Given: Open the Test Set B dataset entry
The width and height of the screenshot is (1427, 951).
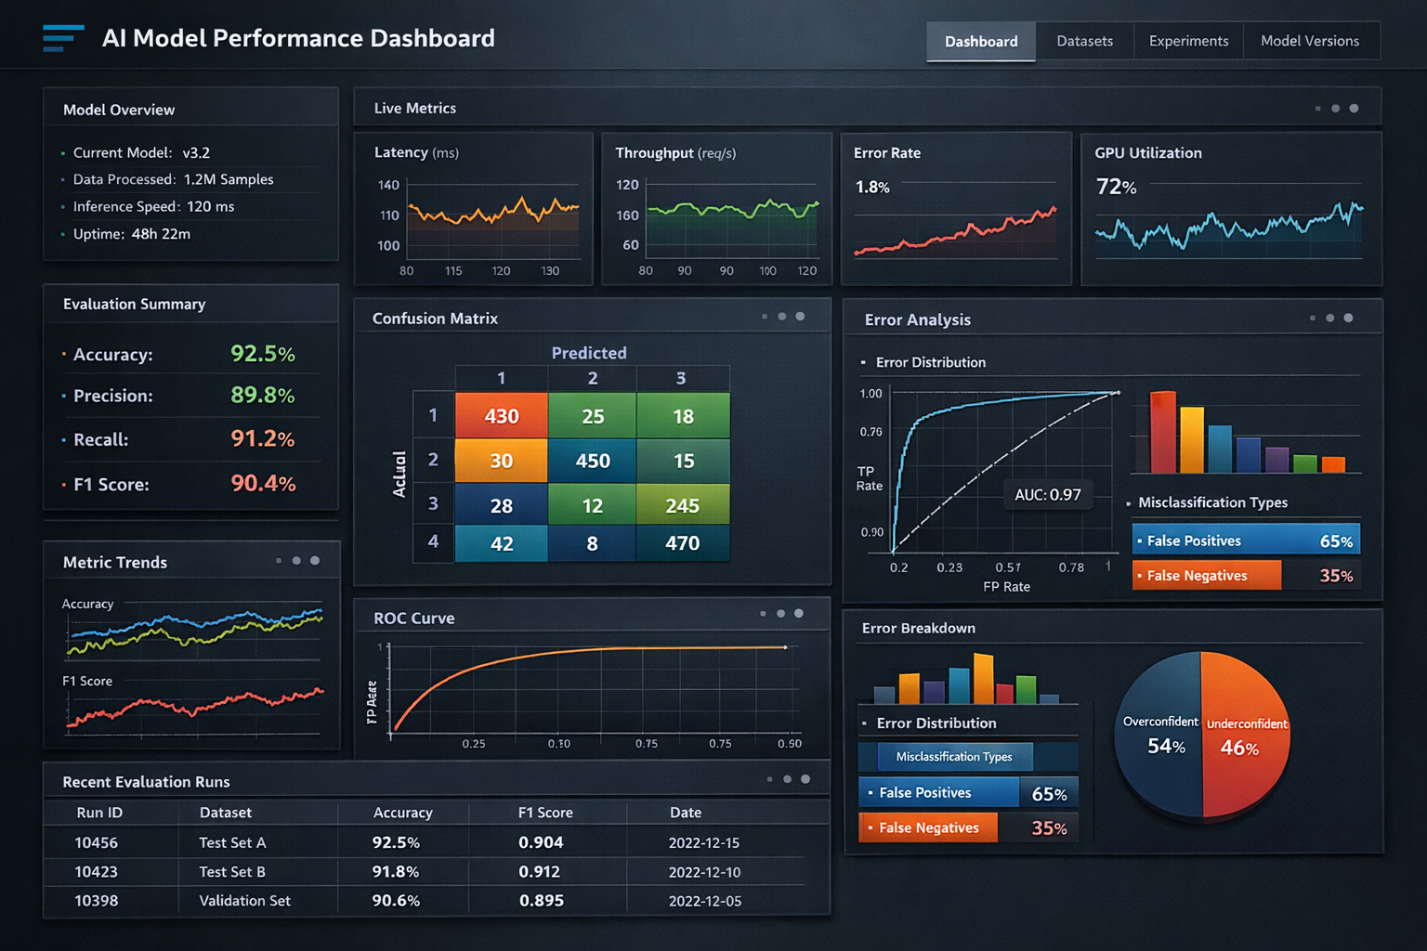Looking at the screenshot, I should click(230, 871).
